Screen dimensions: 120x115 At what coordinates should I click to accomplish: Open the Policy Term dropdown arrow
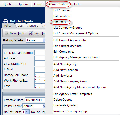pos(44,106)
